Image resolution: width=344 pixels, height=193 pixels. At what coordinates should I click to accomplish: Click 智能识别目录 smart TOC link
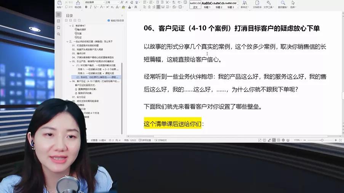[x=115, y=21]
